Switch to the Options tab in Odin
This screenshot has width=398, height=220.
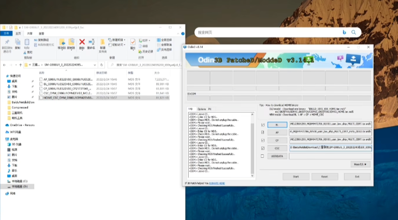click(x=202, y=109)
